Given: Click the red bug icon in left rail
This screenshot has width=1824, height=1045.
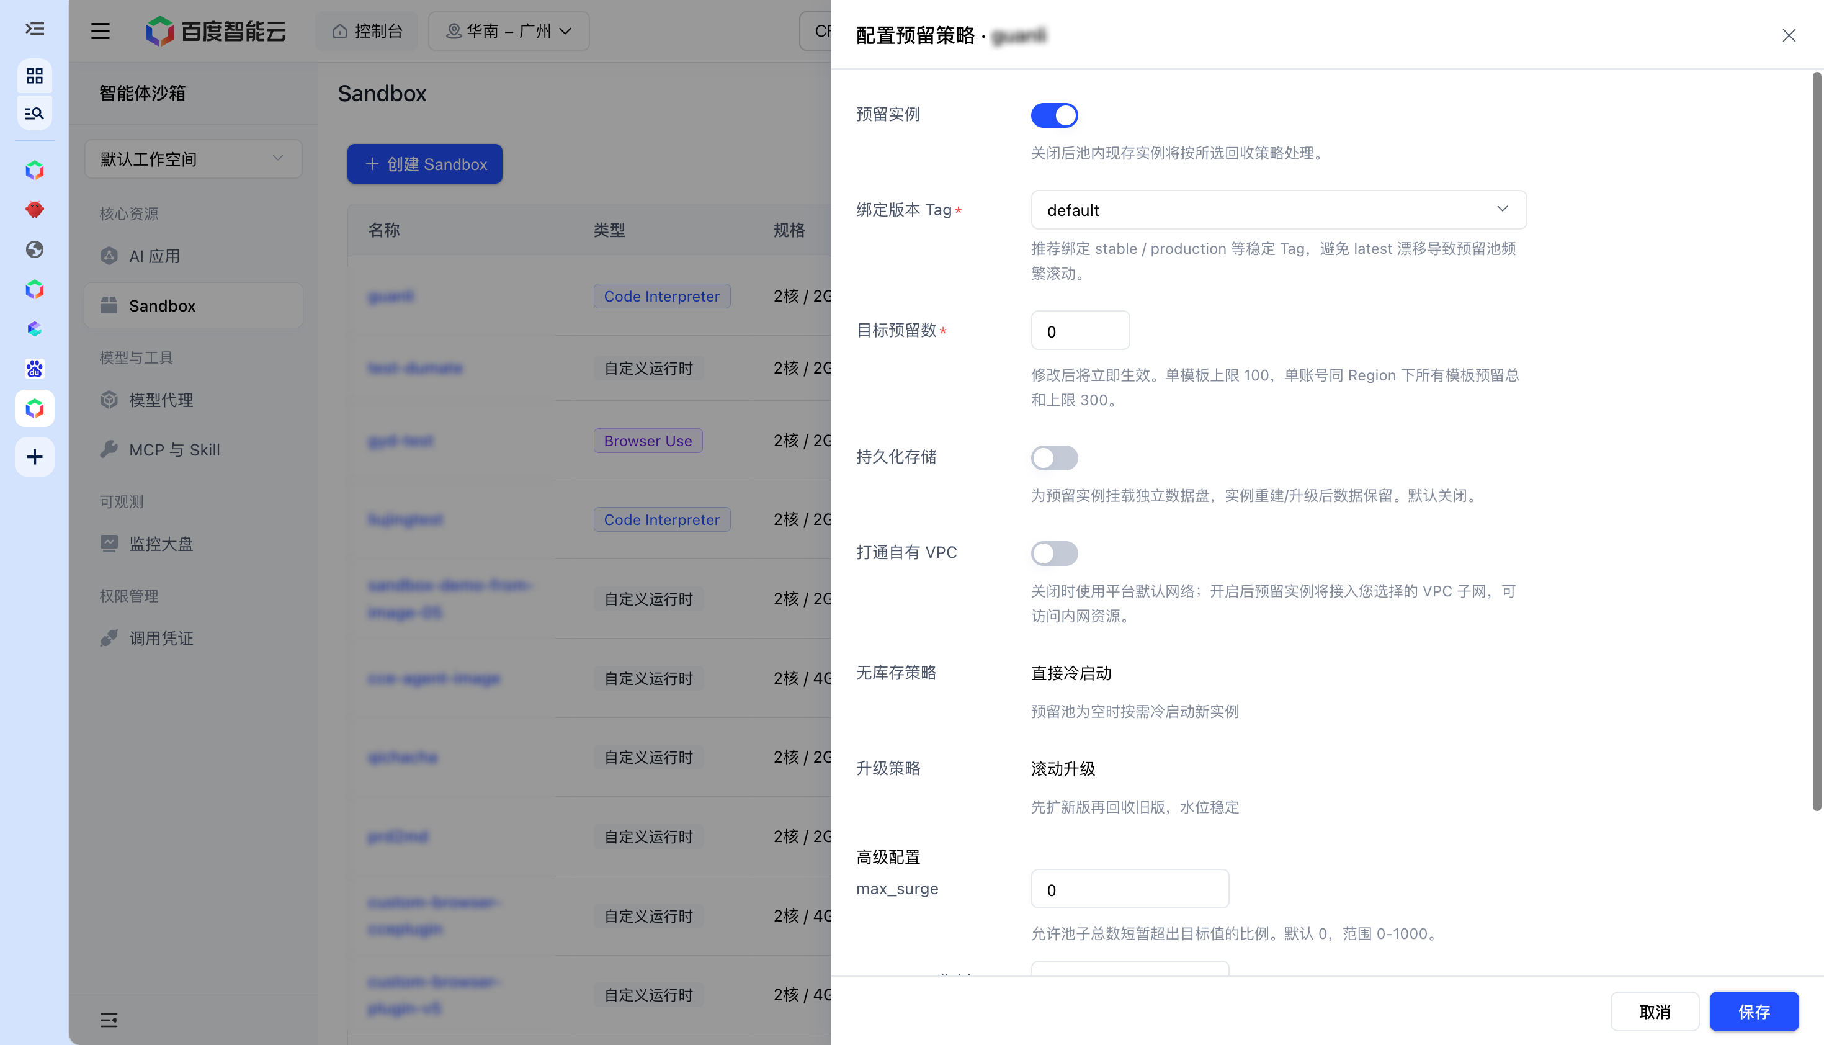Looking at the screenshot, I should tap(35, 210).
